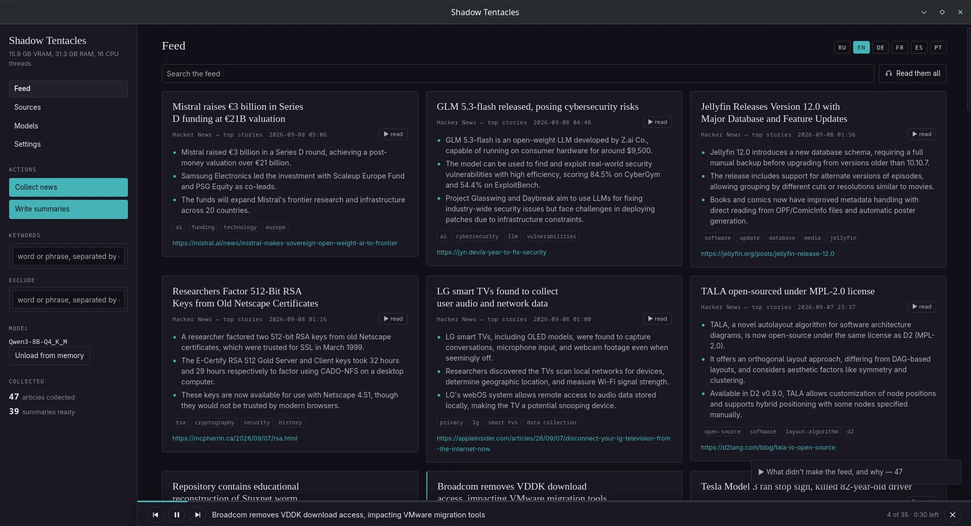The height and width of the screenshot is (526, 971).
Task: Click Read them all headphones button
Action: coord(912,74)
